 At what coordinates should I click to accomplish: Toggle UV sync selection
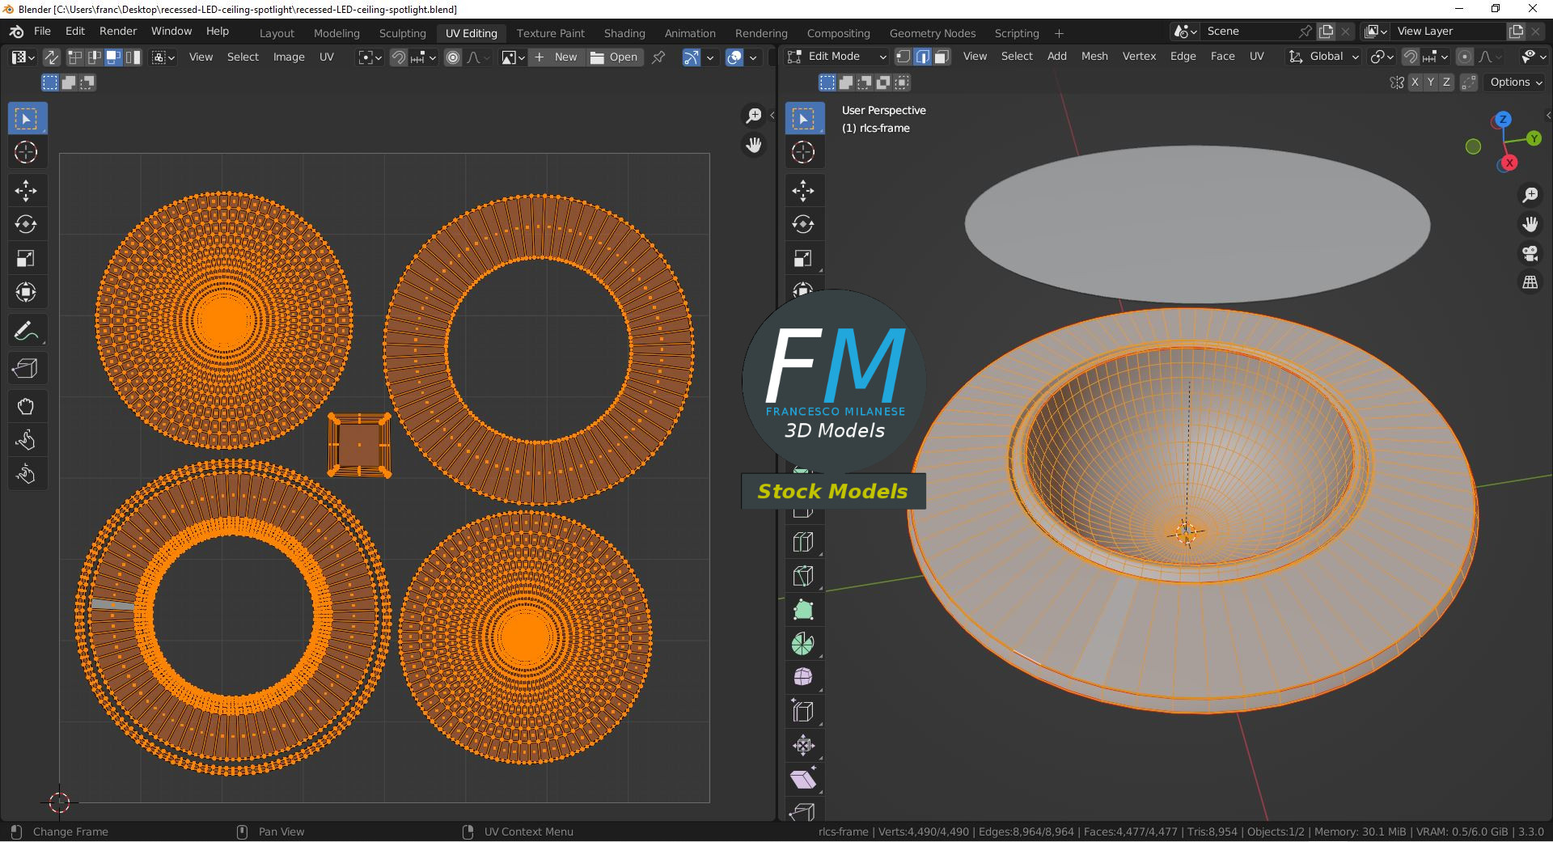coord(51,57)
